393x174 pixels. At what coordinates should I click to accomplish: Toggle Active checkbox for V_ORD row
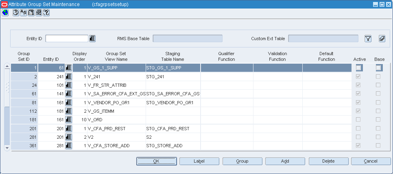pos(358,120)
